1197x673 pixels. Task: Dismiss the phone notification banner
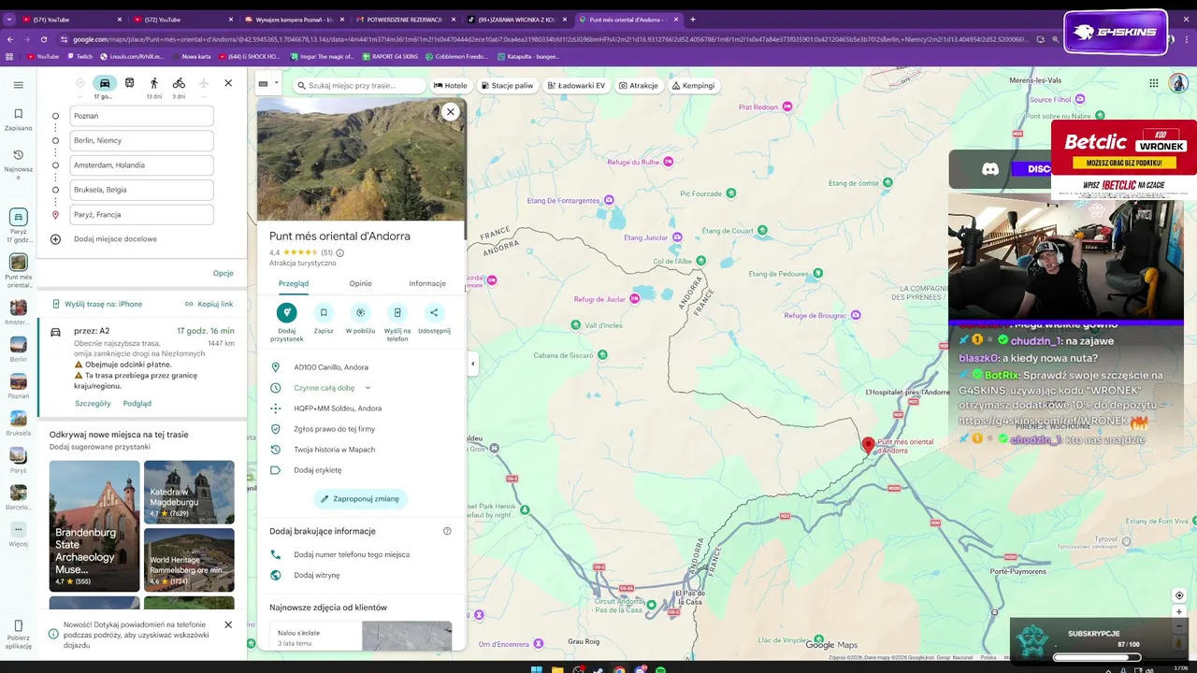point(228,624)
